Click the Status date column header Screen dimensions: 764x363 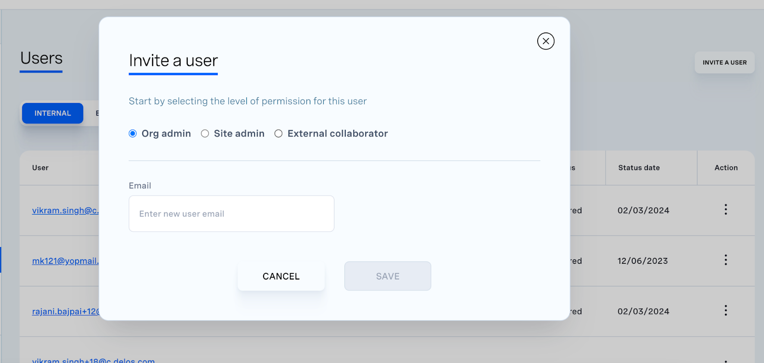click(x=639, y=168)
